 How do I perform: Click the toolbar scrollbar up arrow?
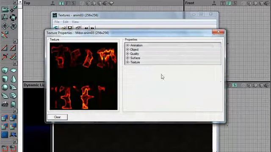[x=20, y=2]
